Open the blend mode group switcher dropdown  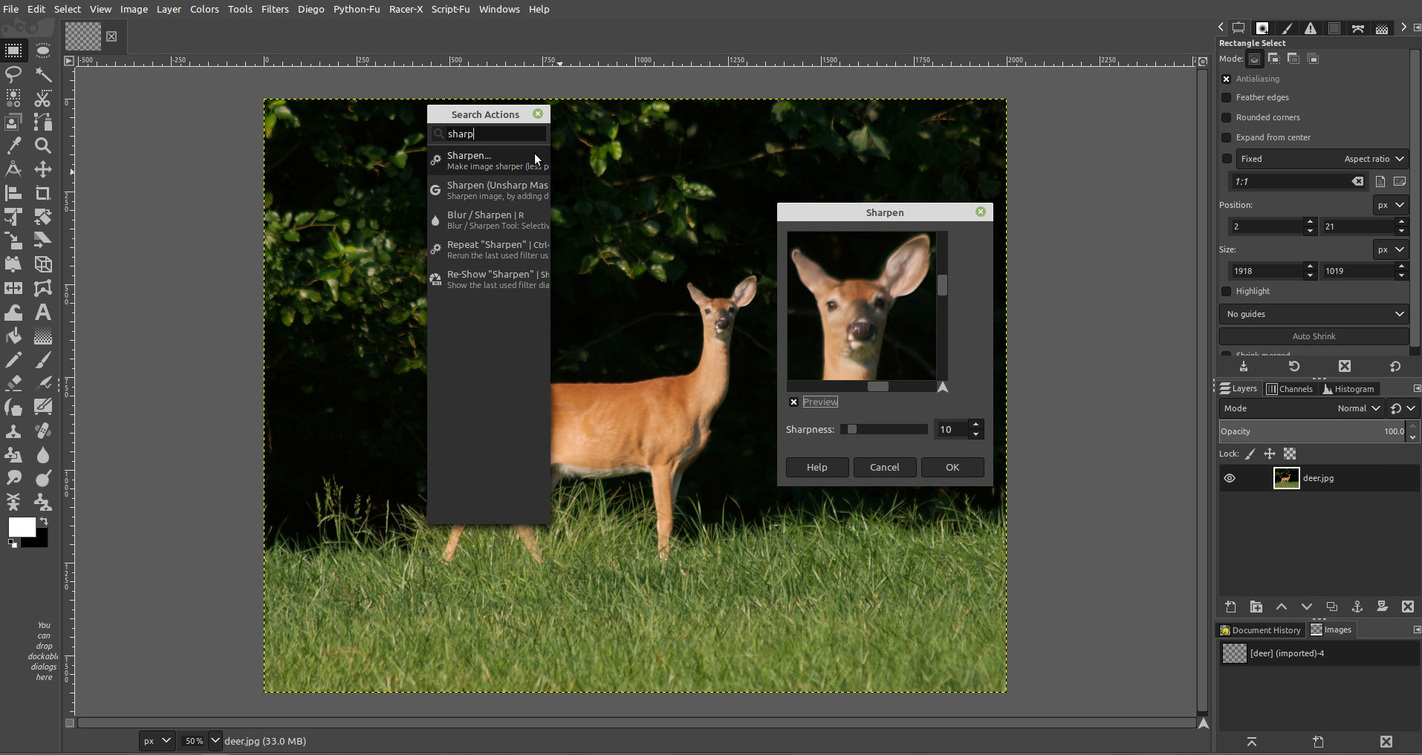click(x=1403, y=408)
